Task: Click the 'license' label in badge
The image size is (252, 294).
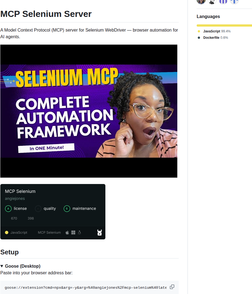Action: [20, 208]
